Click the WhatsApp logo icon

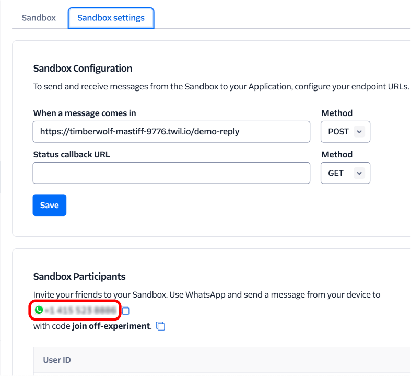point(38,310)
